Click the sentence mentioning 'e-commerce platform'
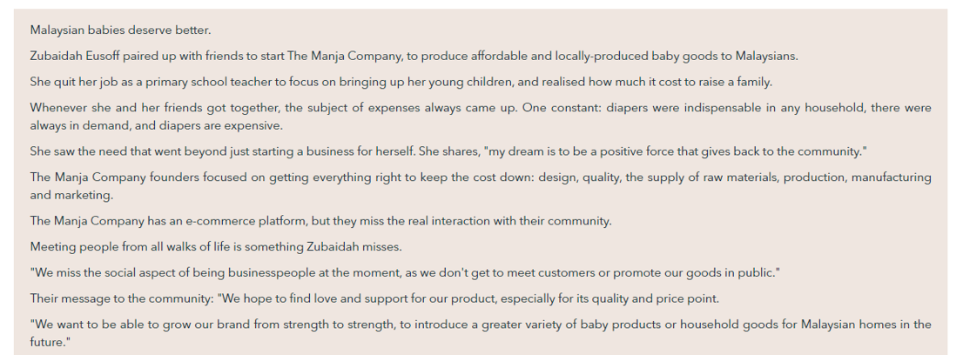This screenshot has width=963, height=355. coord(320,220)
